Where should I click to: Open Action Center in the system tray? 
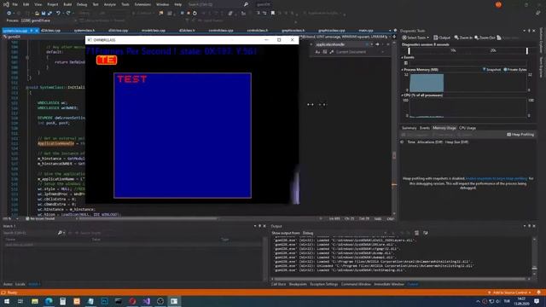click(537, 301)
